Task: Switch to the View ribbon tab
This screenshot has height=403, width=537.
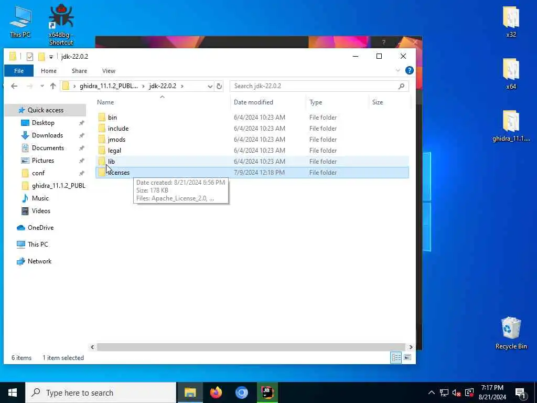Action: click(x=109, y=71)
